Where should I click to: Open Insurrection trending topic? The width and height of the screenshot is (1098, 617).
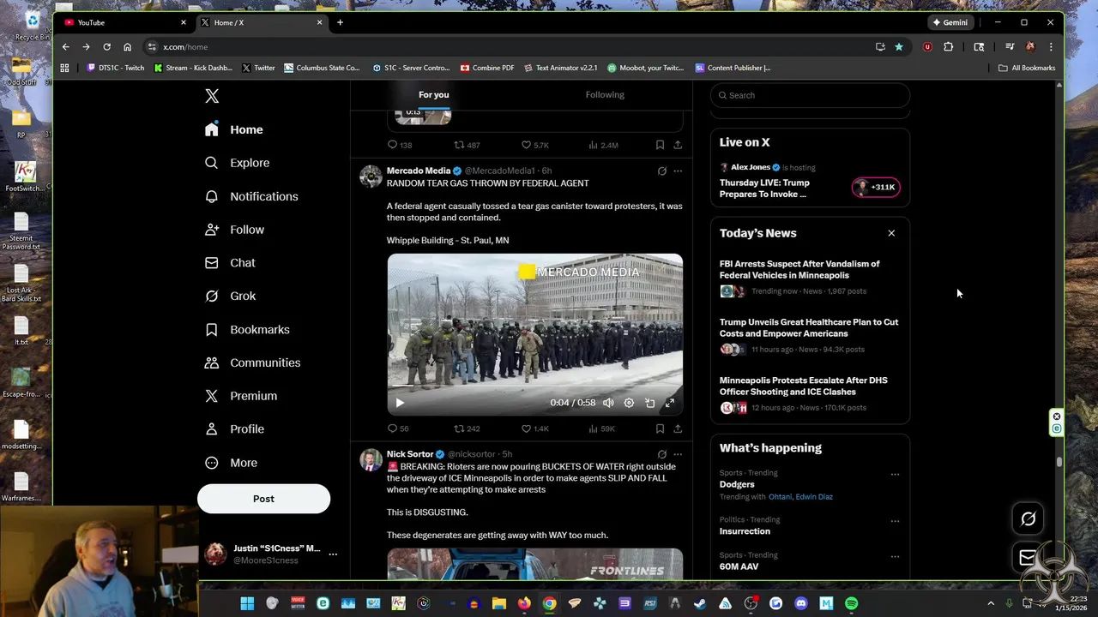745,531
